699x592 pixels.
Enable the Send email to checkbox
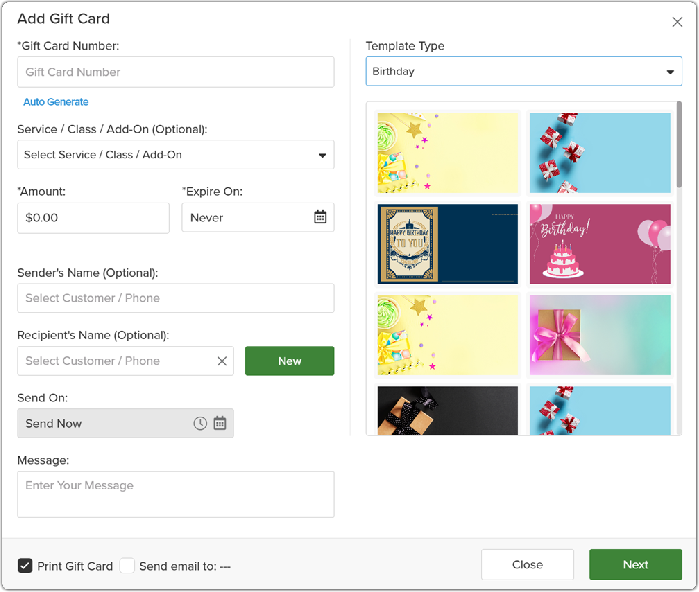[127, 566]
